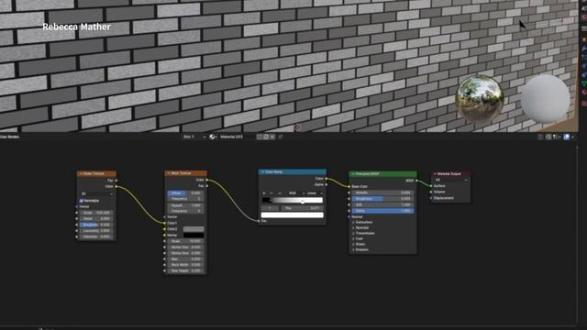Image resolution: width=587 pixels, height=330 pixels.
Task: Click the Color Ramp Fac input socket
Action: (259, 221)
